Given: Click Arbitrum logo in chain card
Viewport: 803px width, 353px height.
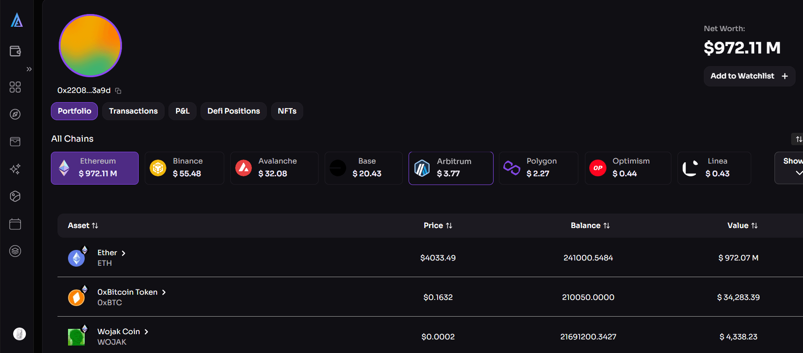Looking at the screenshot, I should (x=422, y=168).
